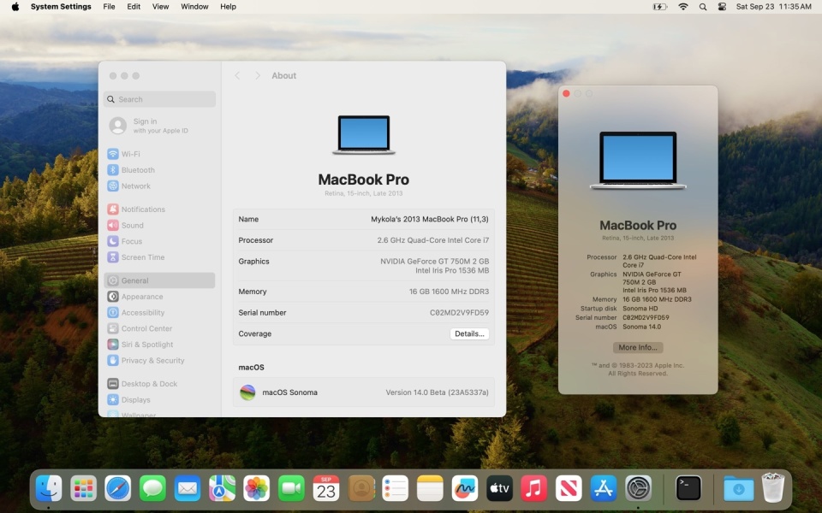Select the serial number in System Settings
Screen dimensions: 822x513
[459, 313]
